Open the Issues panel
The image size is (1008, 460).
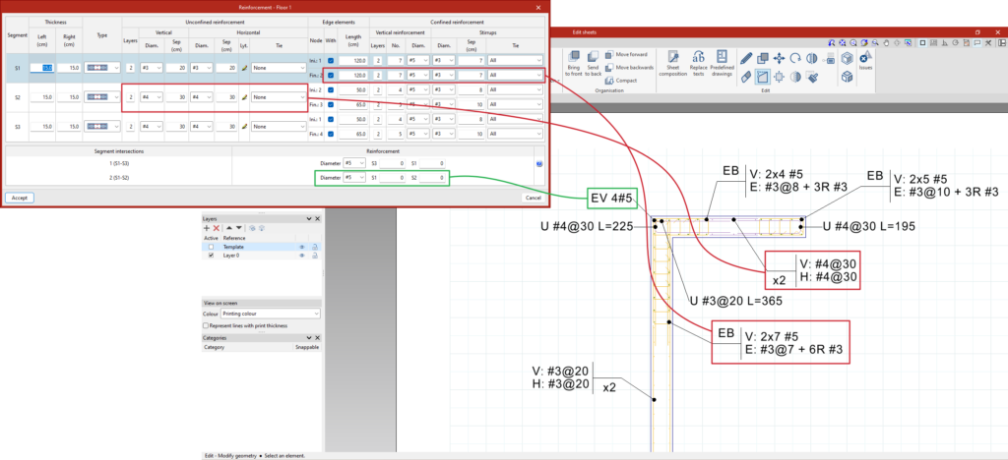[x=865, y=60]
